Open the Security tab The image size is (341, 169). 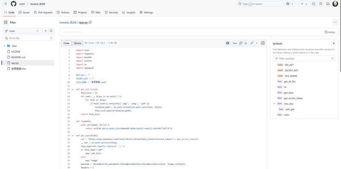tap(111, 12)
